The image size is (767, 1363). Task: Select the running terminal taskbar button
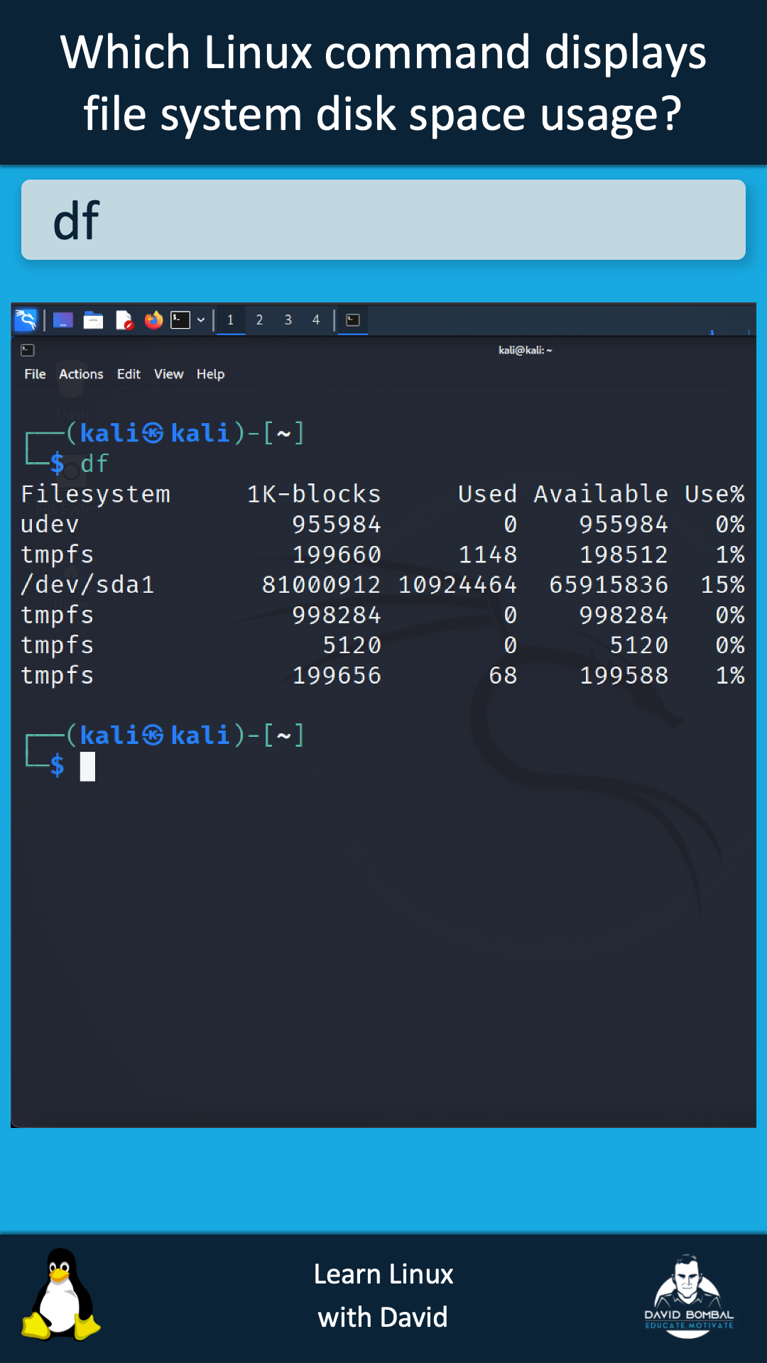click(x=353, y=320)
